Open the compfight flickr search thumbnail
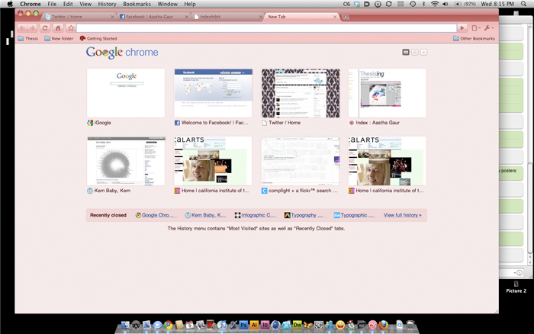Screen dimensions: 534x334 coord(301,161)
